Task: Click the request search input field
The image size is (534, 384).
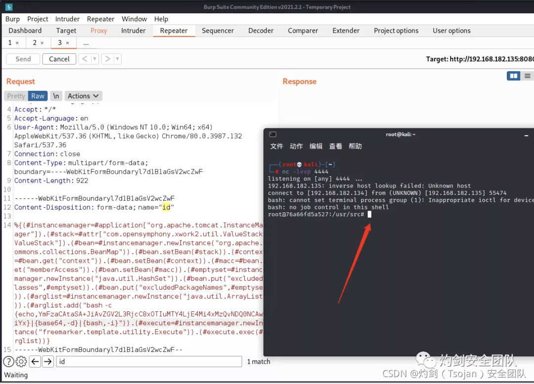Action: (149, 362)
